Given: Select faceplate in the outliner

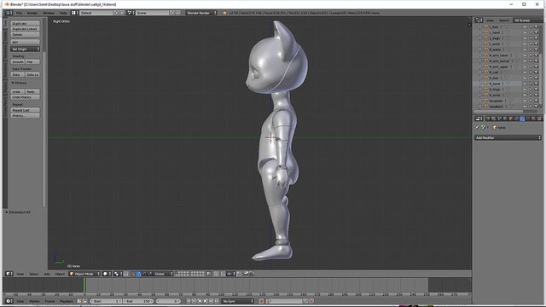Looking at the screenshot, I should (x=496, y=101).
